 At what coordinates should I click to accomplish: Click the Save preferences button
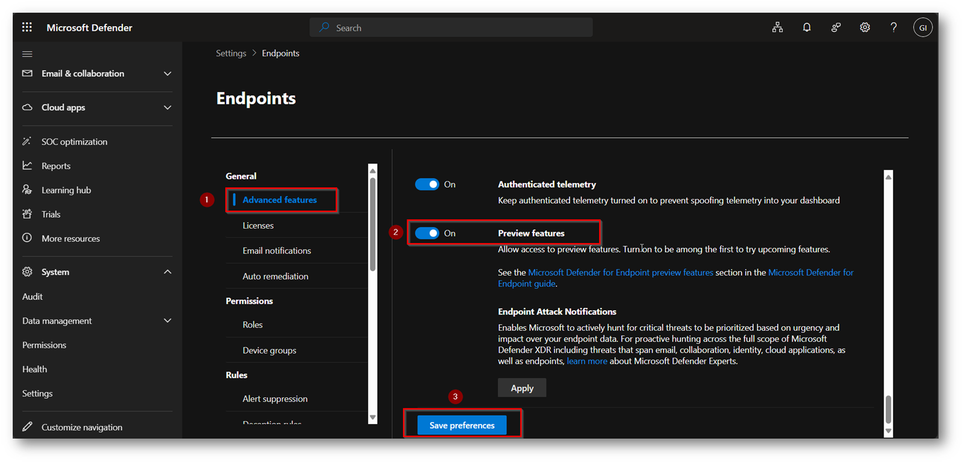click(462, 425)
